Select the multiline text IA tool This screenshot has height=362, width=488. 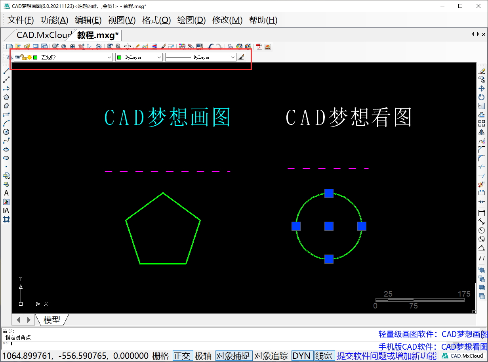pos(6,211)
